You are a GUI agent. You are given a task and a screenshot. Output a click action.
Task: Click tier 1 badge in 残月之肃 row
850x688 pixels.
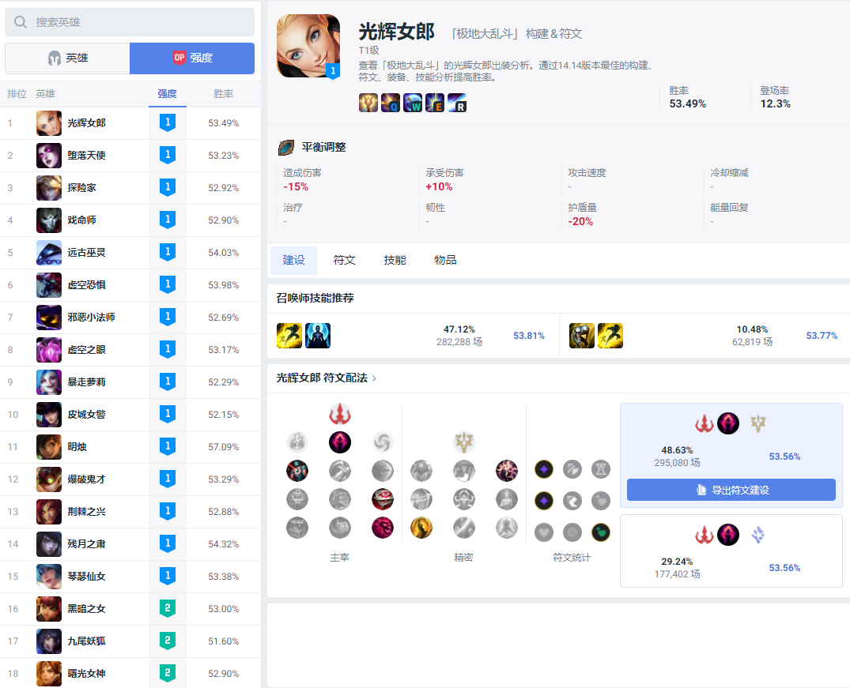[x=168, y=544]
